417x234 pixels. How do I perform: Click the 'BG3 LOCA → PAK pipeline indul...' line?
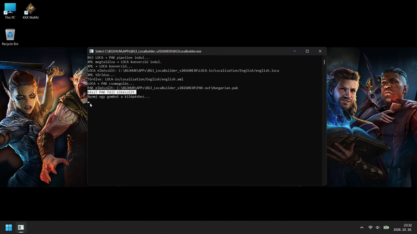coord(119,58)
